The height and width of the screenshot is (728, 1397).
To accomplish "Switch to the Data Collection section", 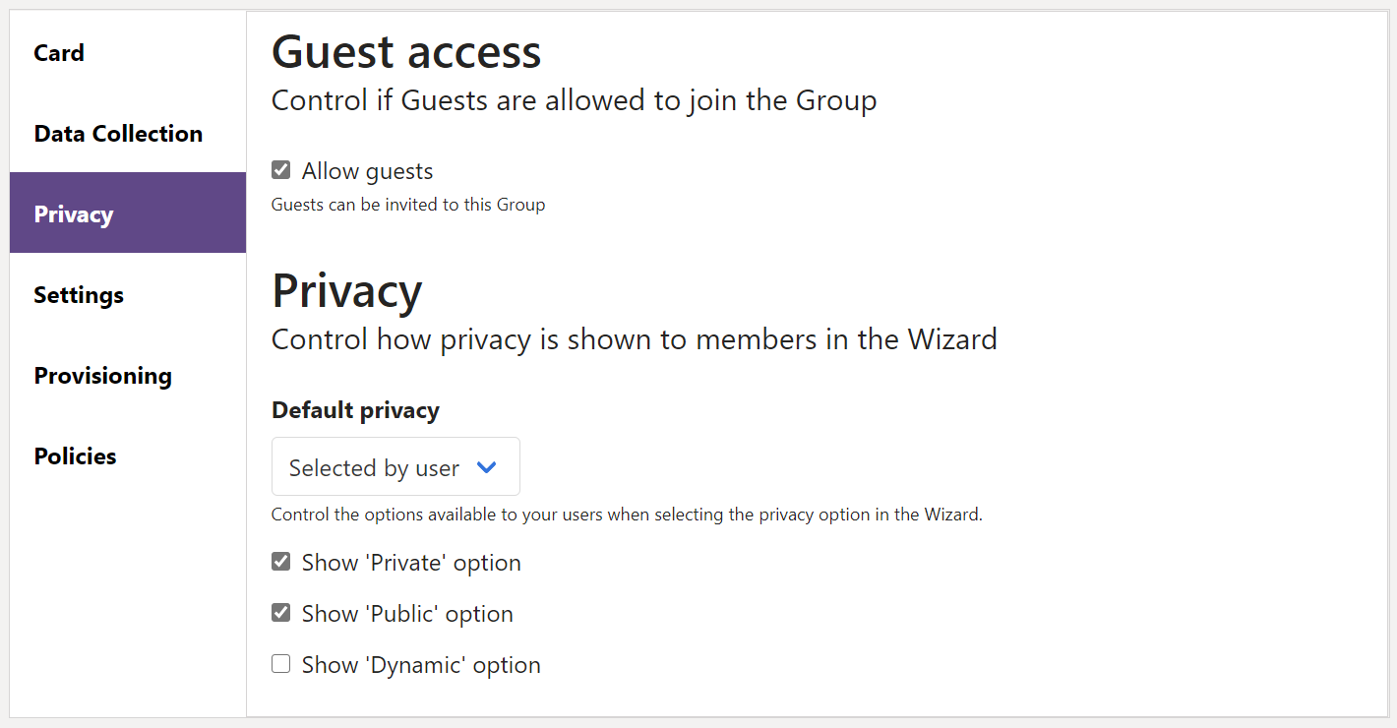I will coord(118,134).
